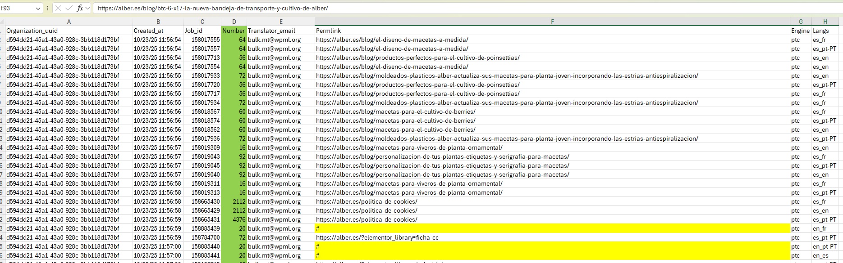Click the three-dot handle beside Name Box
This screenshot has height=263, width=843.
pyautogui.click(x=48, y=8)
